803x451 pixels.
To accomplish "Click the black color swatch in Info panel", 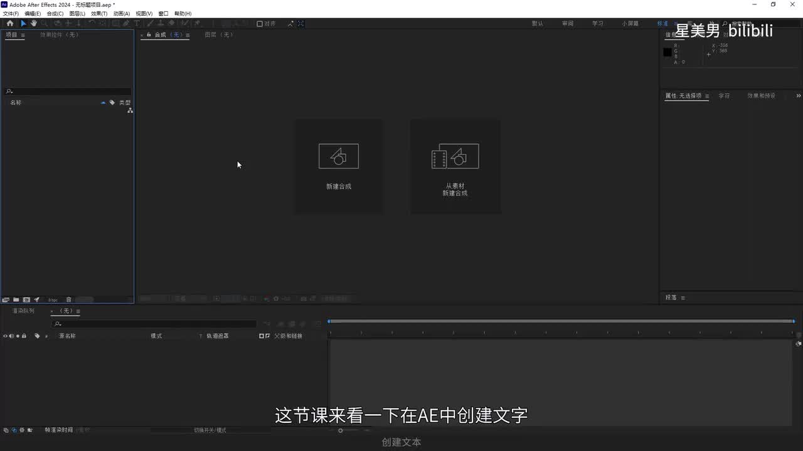I will click(x=667, y=52).
